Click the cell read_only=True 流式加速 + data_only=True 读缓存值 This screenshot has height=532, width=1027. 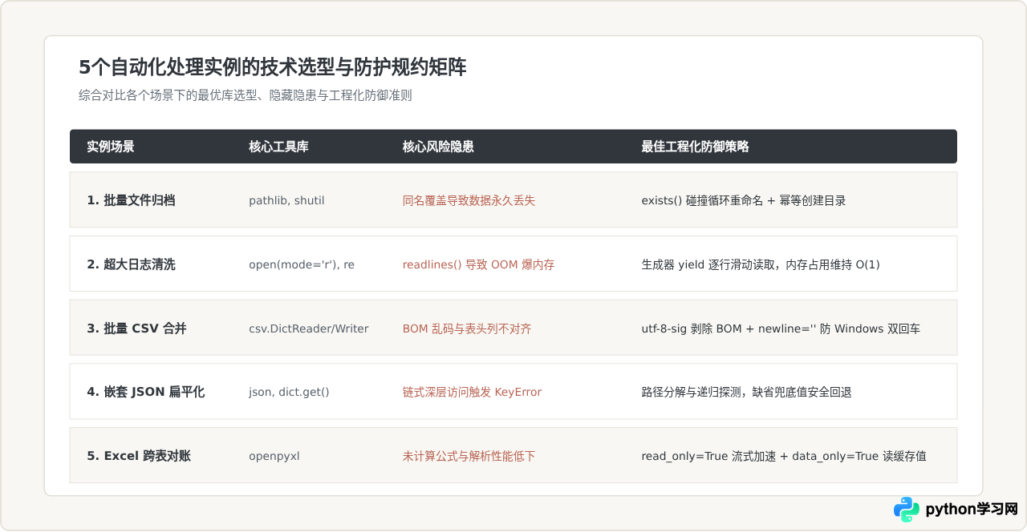(x=784, y=456)
